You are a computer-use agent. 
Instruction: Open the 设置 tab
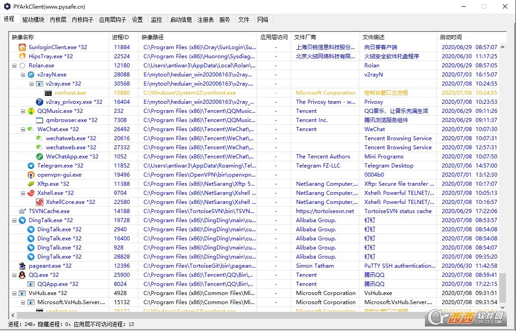(138, 20)
